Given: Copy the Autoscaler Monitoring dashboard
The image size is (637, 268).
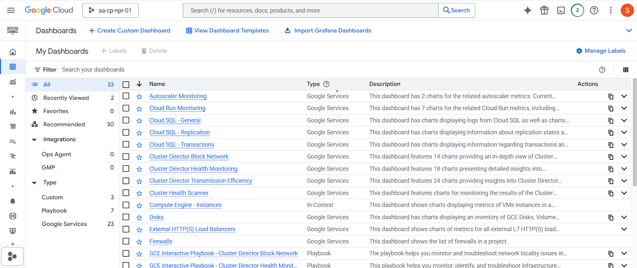Looking at the screenshot, I should [x=611, y=97].
